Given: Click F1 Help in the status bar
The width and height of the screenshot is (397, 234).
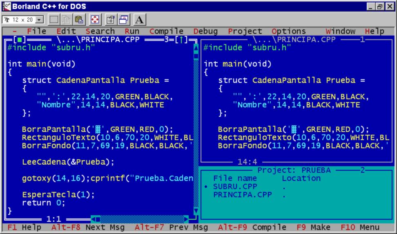Looking at the screenshot, I should (x=25, y=227).
